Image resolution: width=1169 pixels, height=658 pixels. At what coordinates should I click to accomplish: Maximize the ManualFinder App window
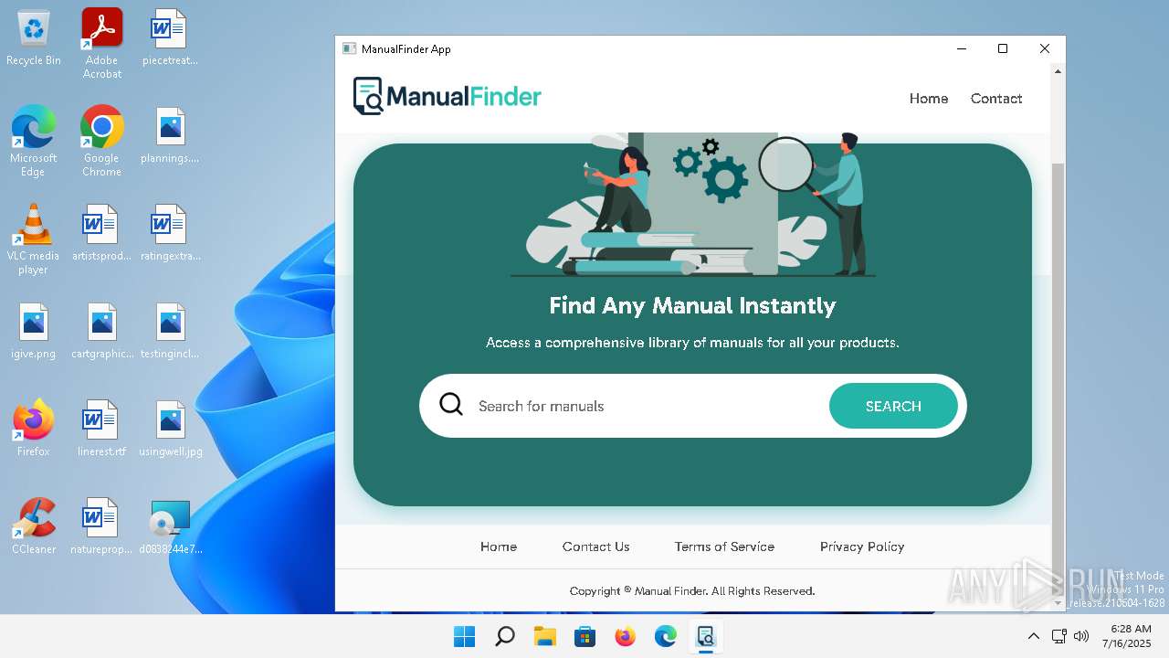[x=1003, y=49]
